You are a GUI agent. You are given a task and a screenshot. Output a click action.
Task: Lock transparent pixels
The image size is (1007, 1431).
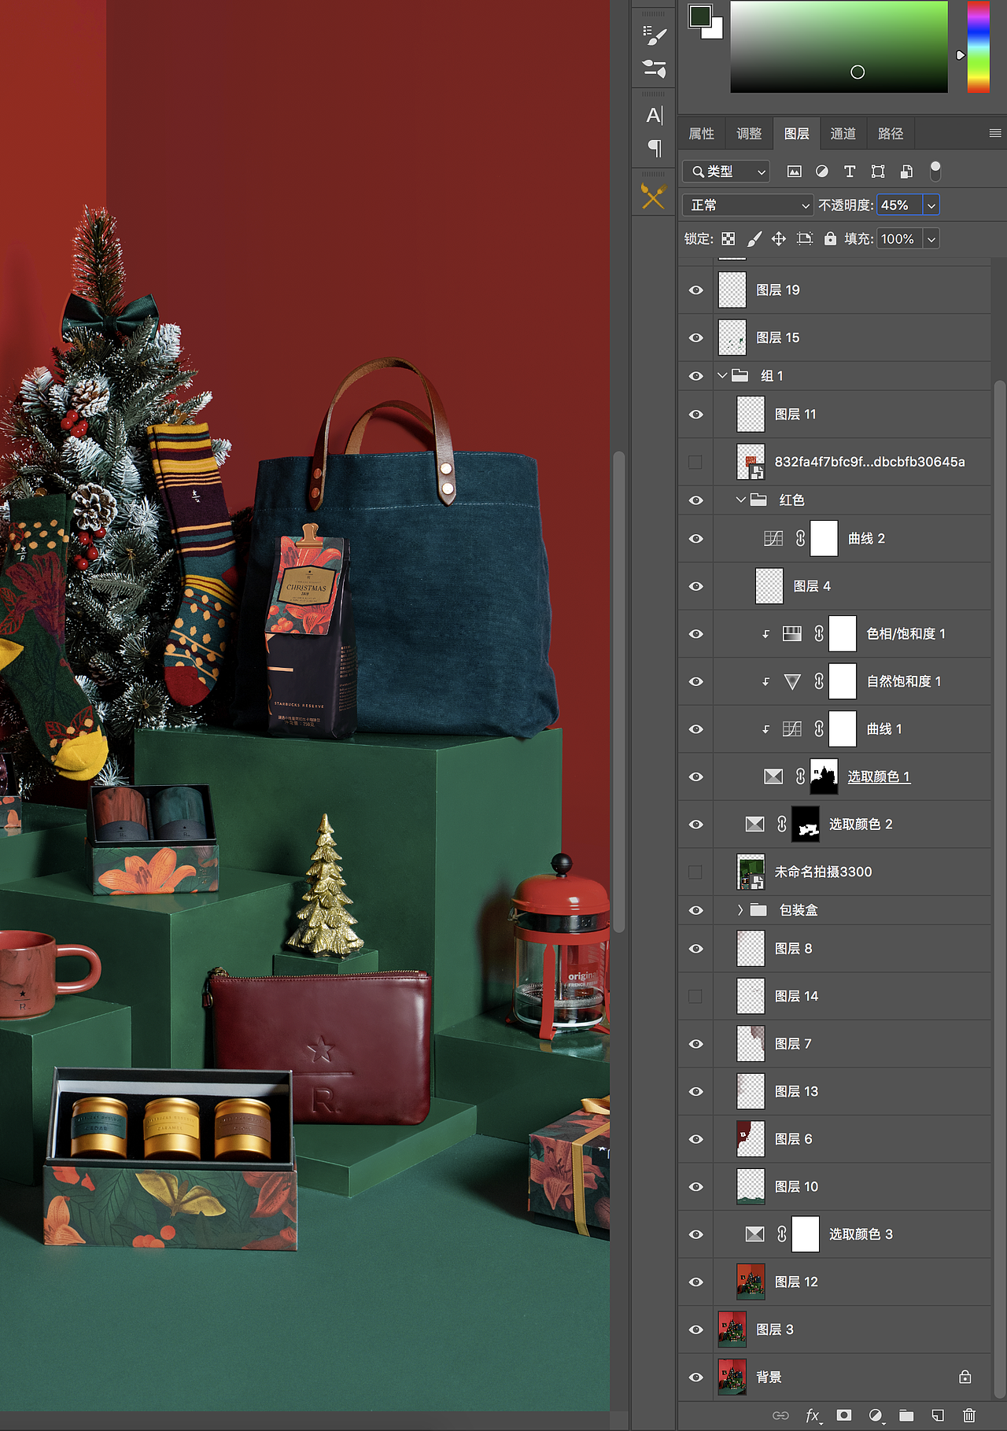click(x=729, y=239)
